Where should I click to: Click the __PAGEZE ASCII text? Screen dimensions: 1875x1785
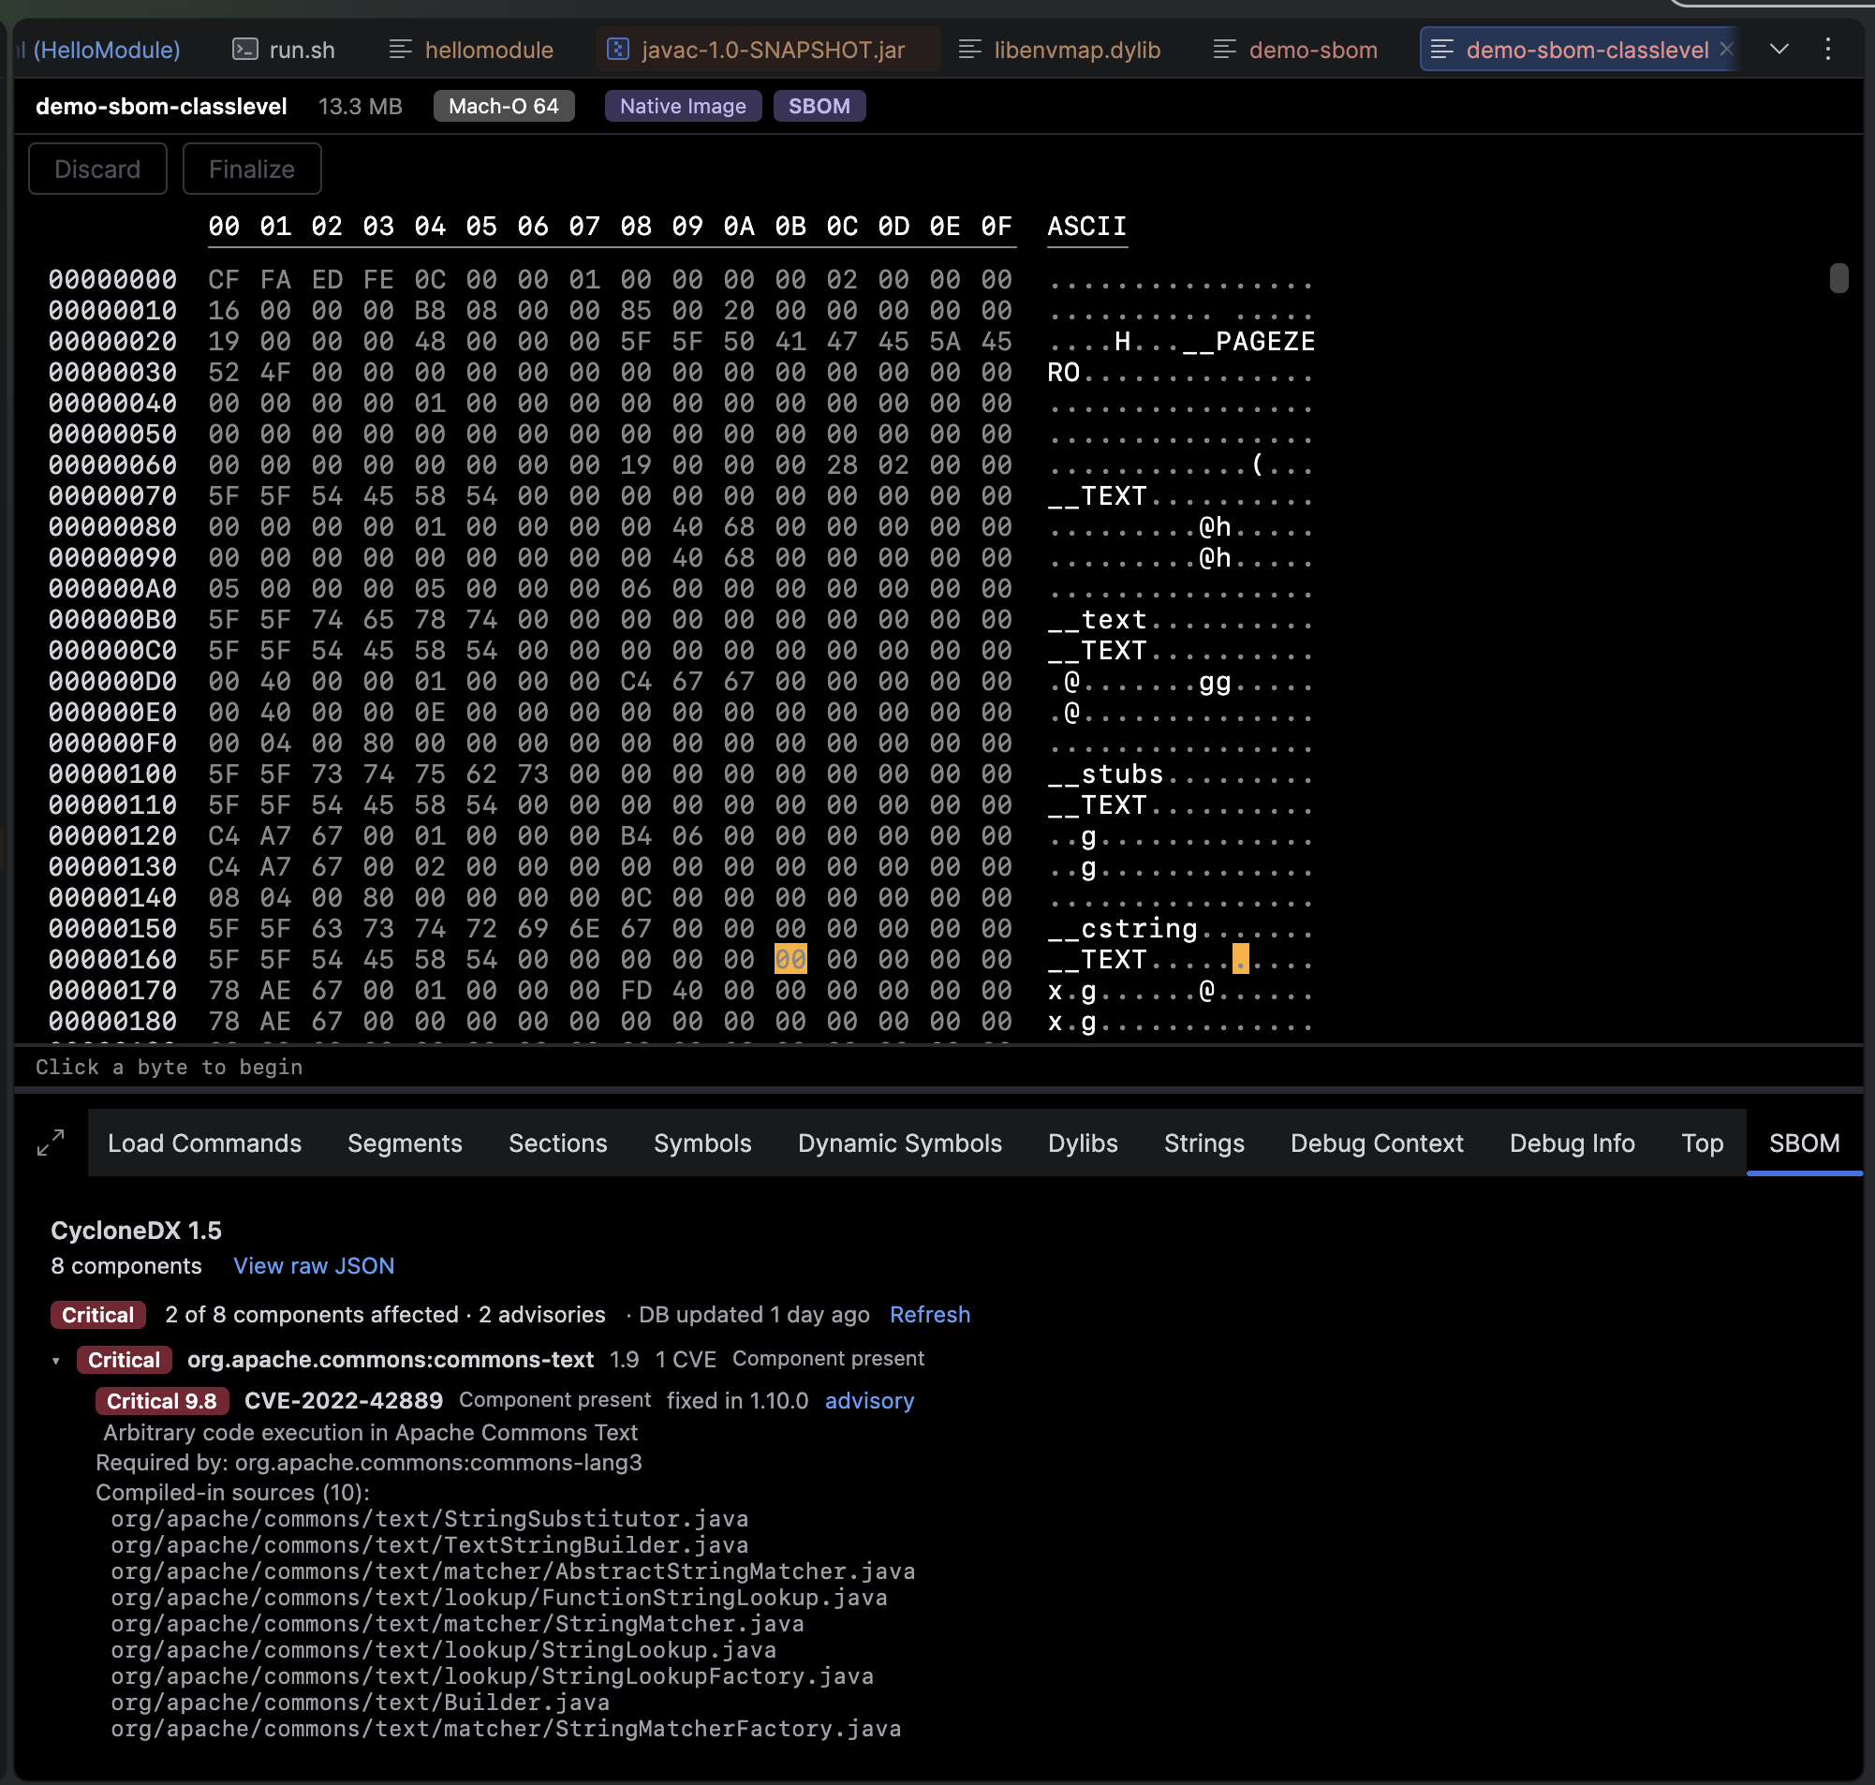[x=1248, y=342]
